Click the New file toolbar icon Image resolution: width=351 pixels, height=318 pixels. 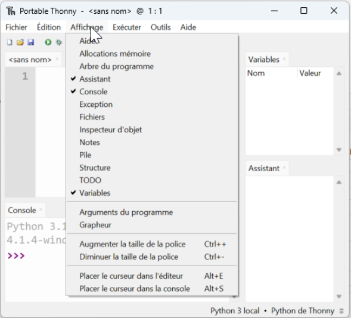pyautogui.click(x=10, y=42)
